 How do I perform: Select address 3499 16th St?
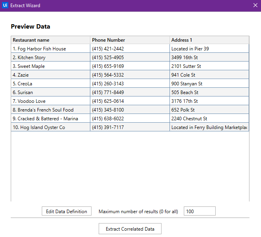pos(209,58)
